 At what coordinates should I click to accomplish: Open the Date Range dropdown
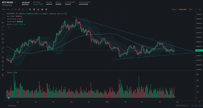point(12,105)
